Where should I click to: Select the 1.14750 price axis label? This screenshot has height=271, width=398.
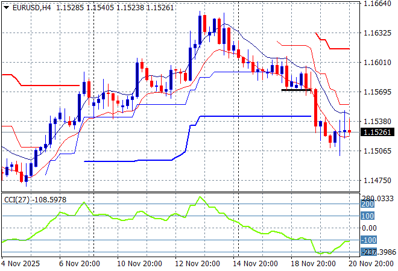(377, 181)
